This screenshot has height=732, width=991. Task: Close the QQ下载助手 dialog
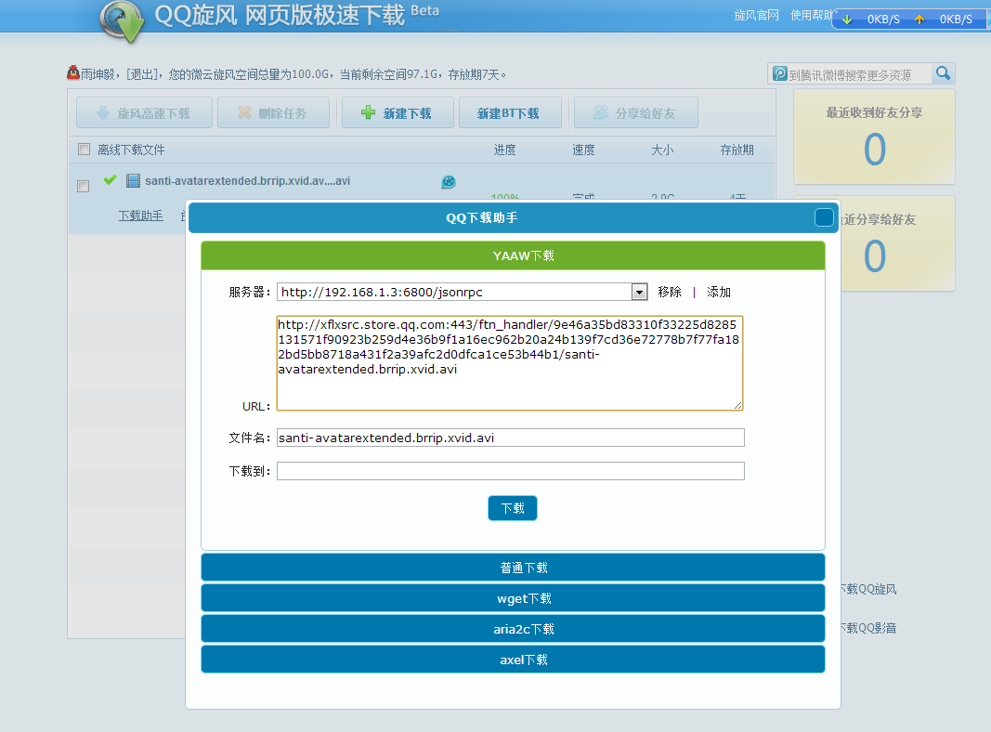point(824,217)
